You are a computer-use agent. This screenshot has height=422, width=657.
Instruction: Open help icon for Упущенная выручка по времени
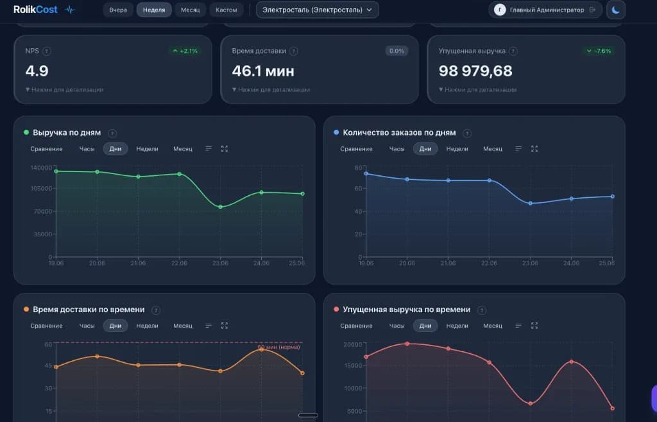(x=482, y=310)
